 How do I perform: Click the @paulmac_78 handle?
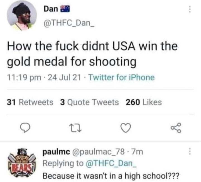(x=99, y=152)
